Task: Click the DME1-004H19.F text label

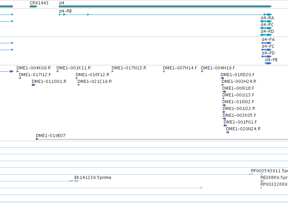Action: coord(218,68)
